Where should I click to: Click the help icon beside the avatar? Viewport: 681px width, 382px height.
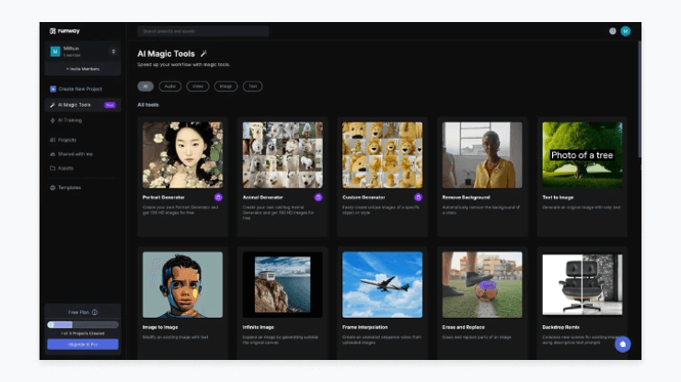pyautogui.click(x=613, y=31)
